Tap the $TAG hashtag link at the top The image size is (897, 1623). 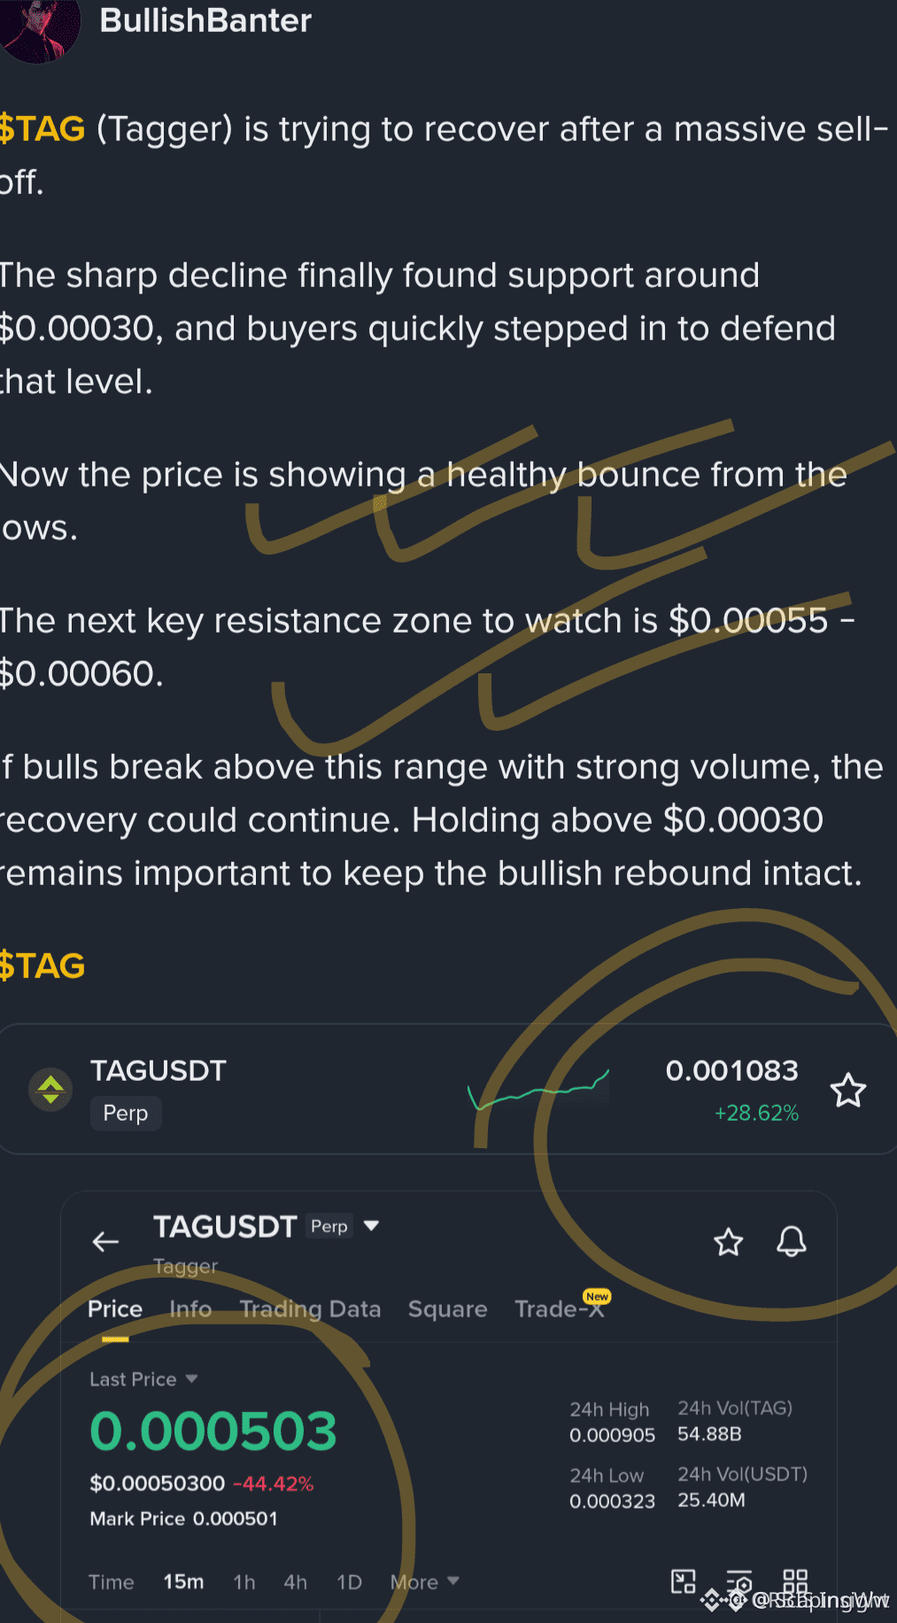tap(43, 129)
